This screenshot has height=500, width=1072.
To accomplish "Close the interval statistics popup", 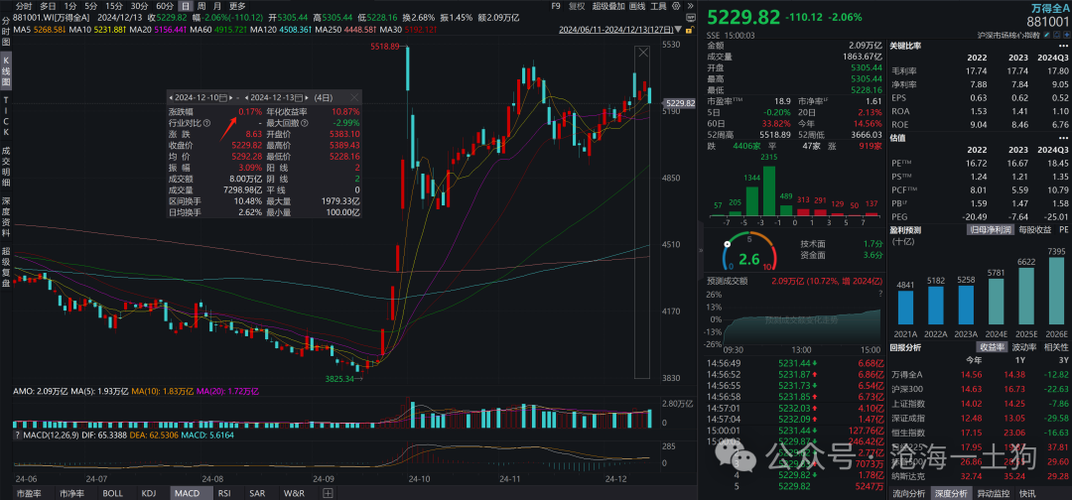I will click(354, 97).
